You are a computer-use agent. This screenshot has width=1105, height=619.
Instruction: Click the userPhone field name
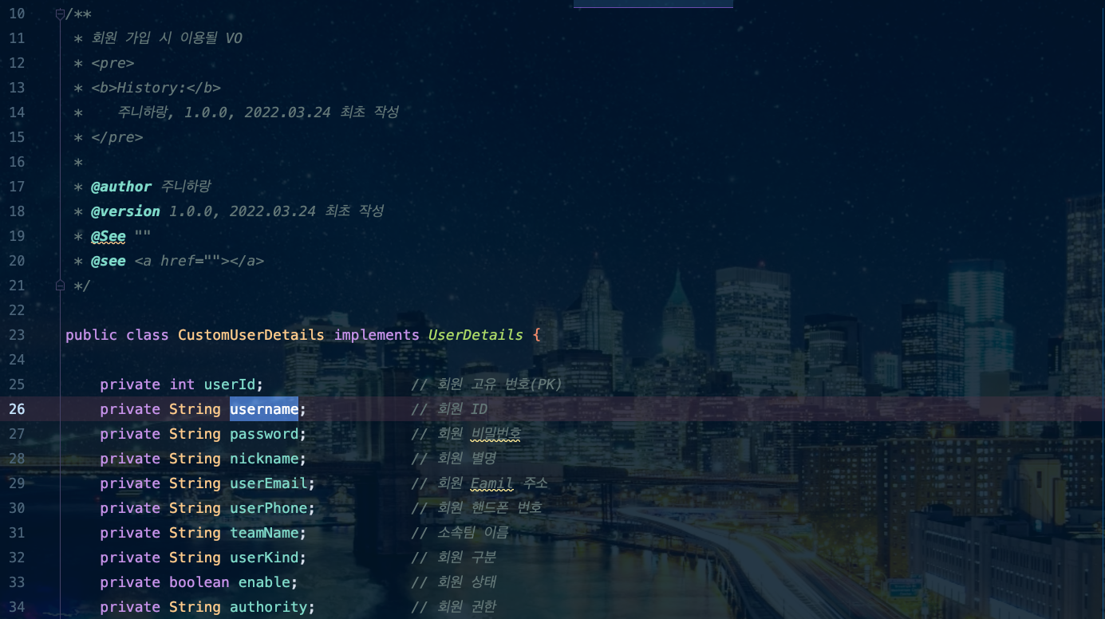(268, 508)
